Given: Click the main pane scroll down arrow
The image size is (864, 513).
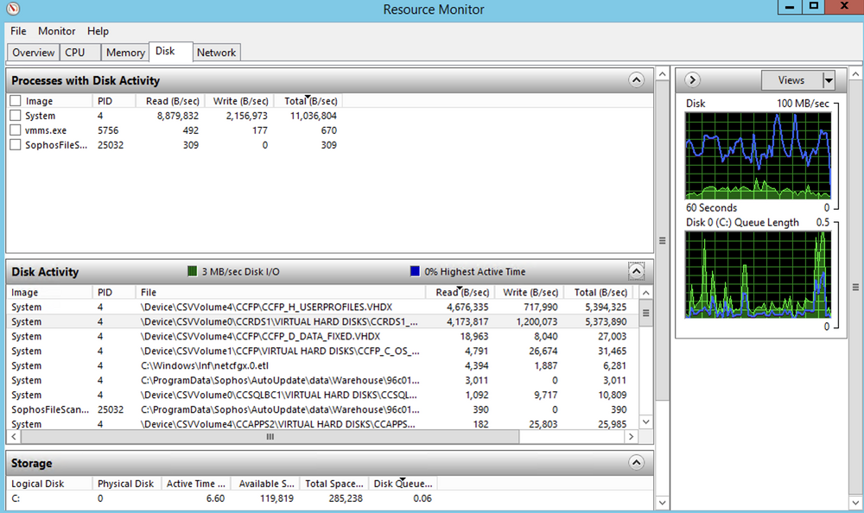Looking at the screenshot, I should pyautogui.click(x=663, y=503).
